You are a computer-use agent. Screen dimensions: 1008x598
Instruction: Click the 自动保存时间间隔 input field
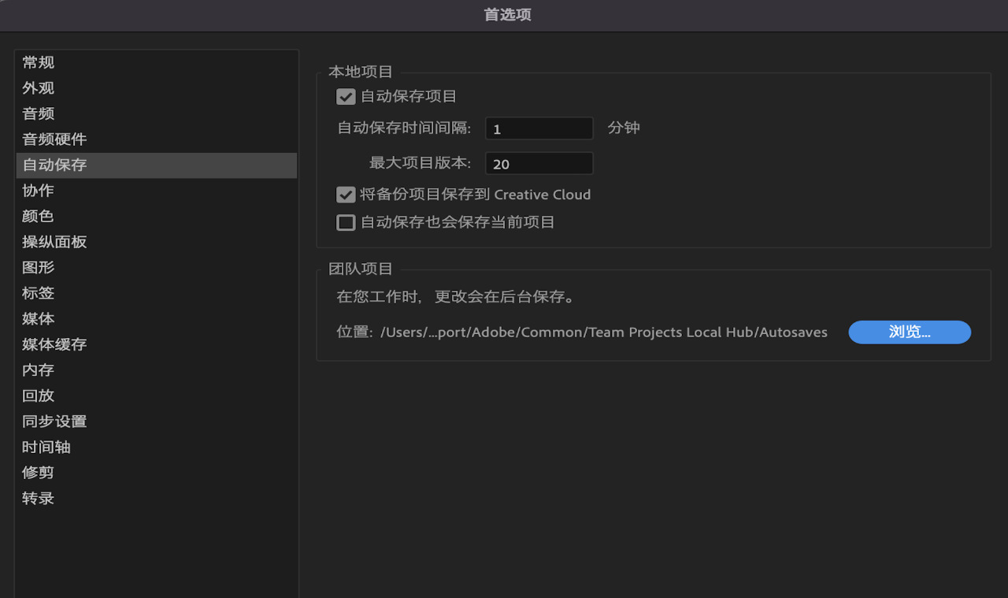[539, 128]
